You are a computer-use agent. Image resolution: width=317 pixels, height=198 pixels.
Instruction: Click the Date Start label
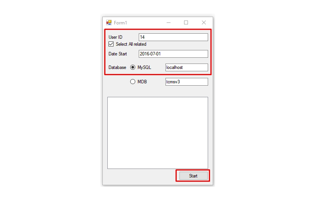tap(118, 54)
